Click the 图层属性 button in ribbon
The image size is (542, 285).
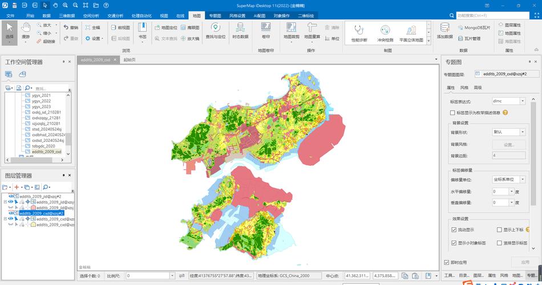coord(509,25)
